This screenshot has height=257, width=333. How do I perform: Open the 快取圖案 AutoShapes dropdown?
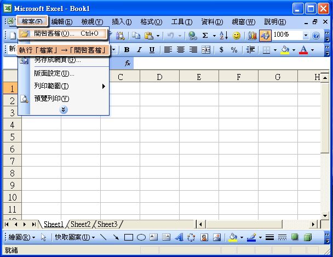pos(75,237)
